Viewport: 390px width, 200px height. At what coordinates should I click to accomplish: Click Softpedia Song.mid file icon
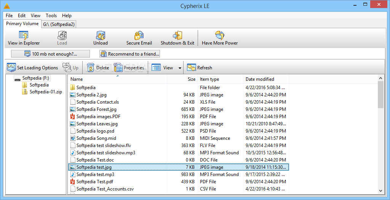coord(73,138)
